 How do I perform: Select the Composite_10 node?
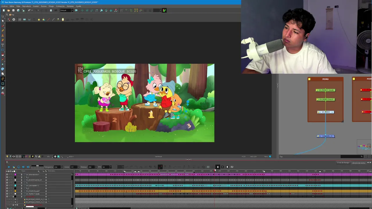click(x=326, y=136)
